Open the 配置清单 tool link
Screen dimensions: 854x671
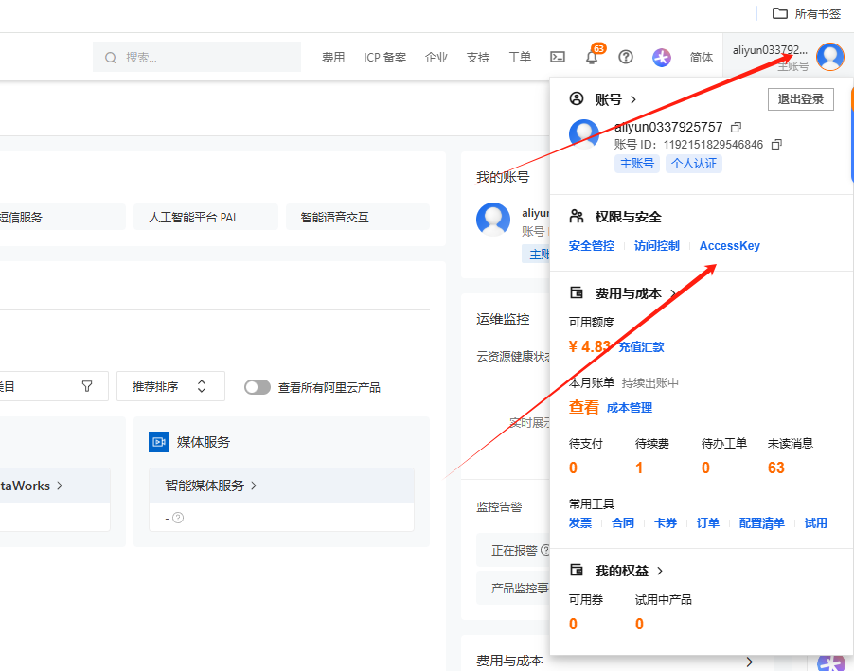(x=762, y=522)
